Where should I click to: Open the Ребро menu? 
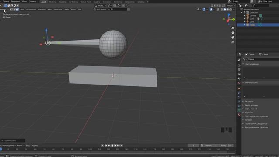[67, 10]
